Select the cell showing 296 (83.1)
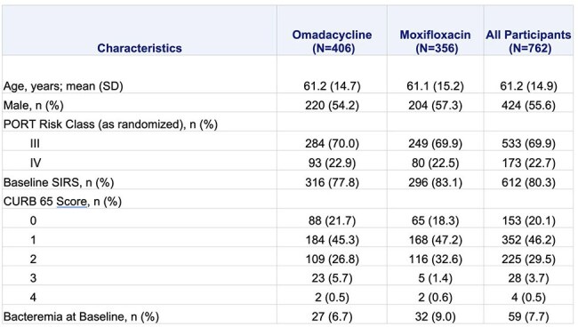Image resolution: width=578 pixels, height=327 pixels. [436, 182]
